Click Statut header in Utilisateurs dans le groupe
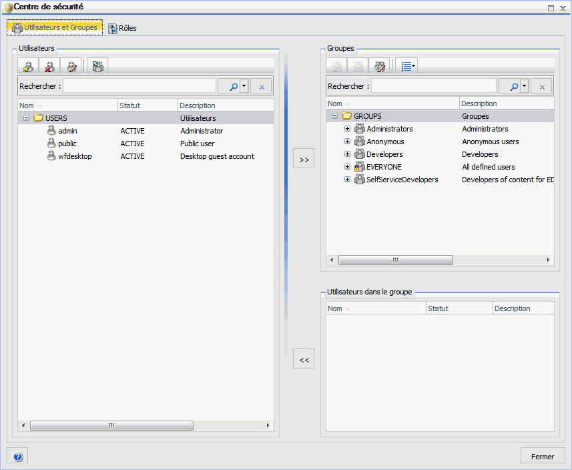The height and width of the screenshot is (470, 572). 459,308
